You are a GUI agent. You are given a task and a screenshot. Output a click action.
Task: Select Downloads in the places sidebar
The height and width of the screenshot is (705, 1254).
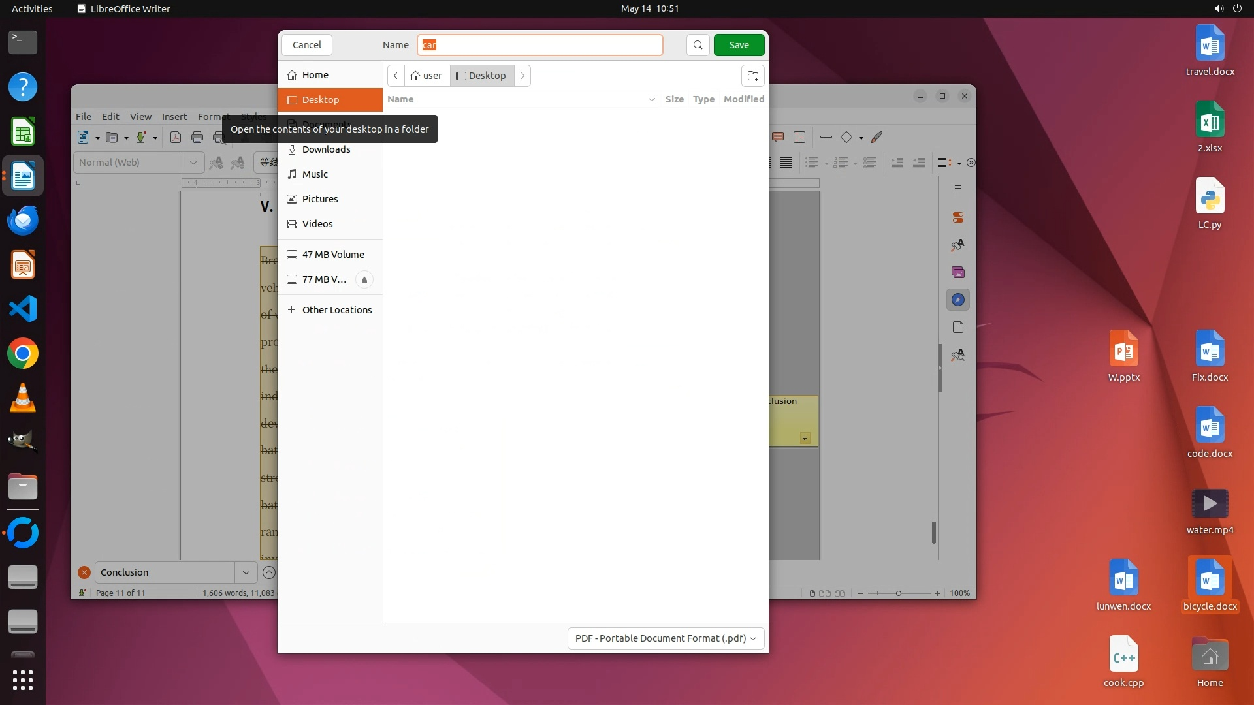coord(326,149)
